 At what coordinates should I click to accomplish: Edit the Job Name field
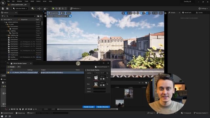(99, 73)
